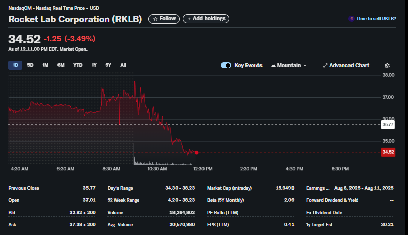Click the Previous Close label
The image size is (408, 235).
click(x=23, y=188)
